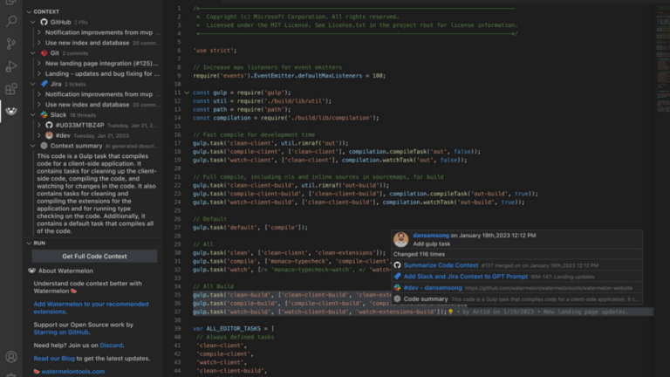Screen dimensions: 670x377
Task: Click var ALL_EDITOR_TASKS on line 39
Action: click(227, 329)
